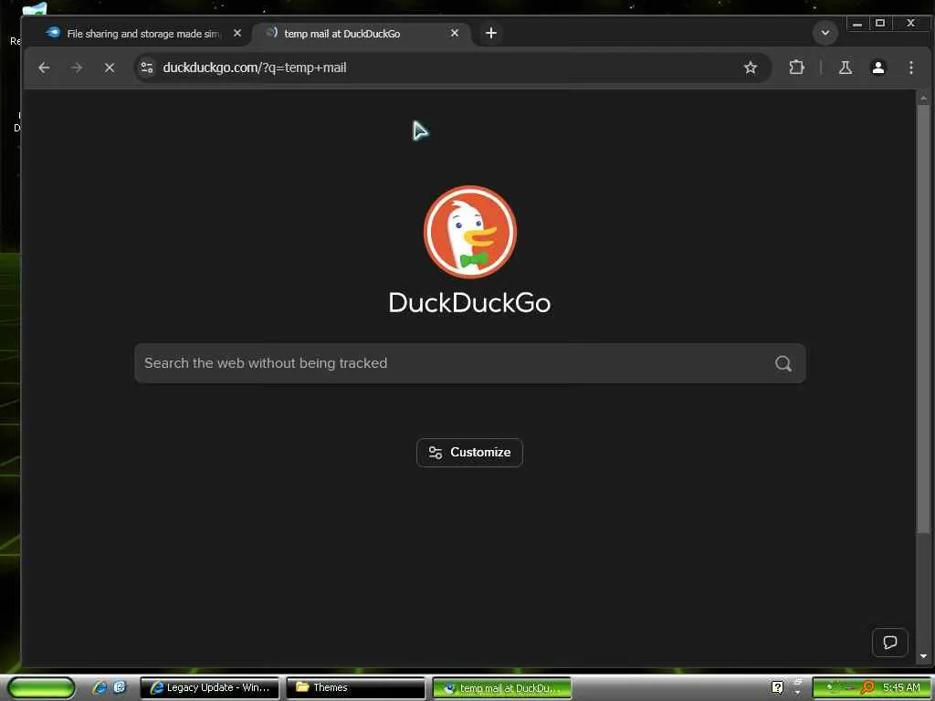This screenshot has width=935, height=701.
Task: Click the magnifier search icon
Action: coord(783,363)
